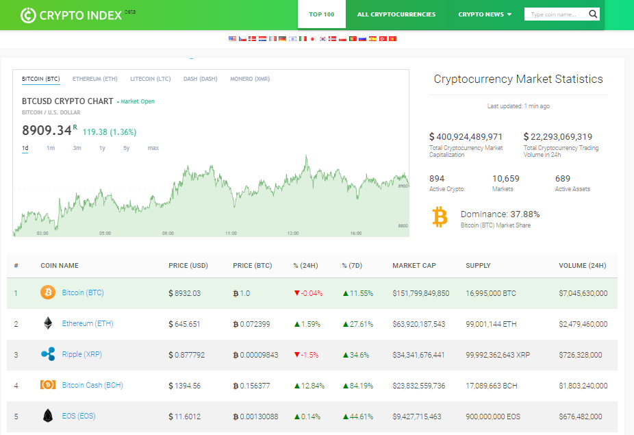Click the Ripple logo icon
The width and height of the screenshot is (634, 435).
point(48,354)
